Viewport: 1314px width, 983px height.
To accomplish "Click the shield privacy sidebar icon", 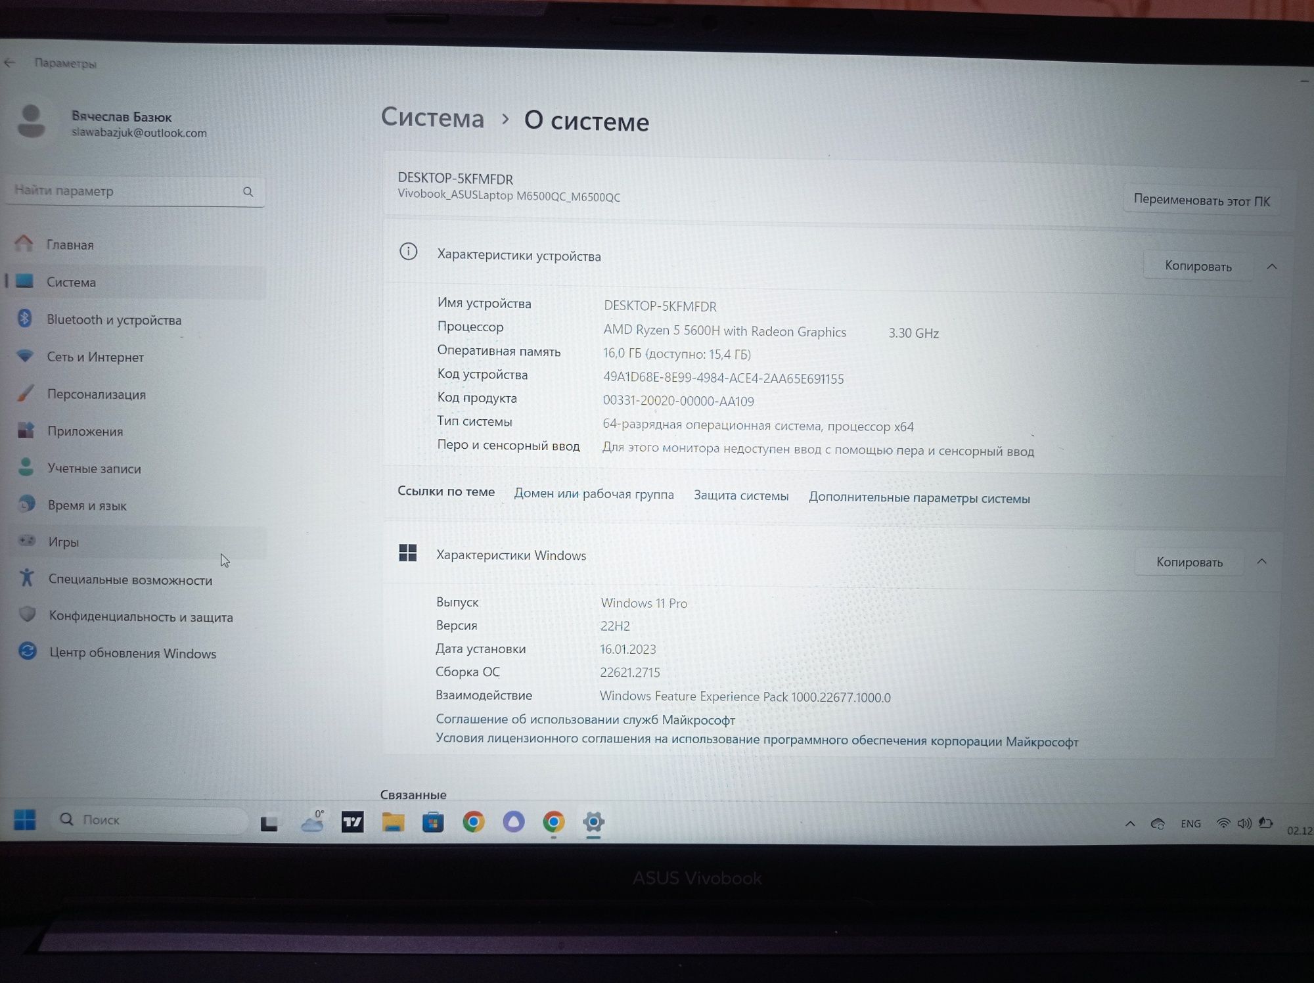I will pyautogui.click(x=27, y=614).
